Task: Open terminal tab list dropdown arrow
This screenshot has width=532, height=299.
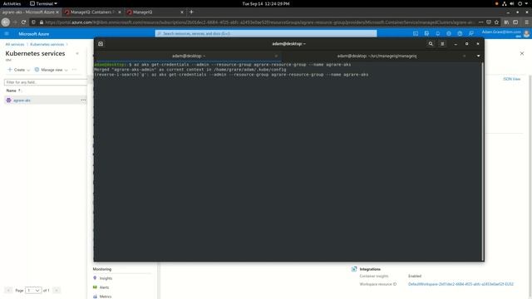Action: click(x=479, y=56)
